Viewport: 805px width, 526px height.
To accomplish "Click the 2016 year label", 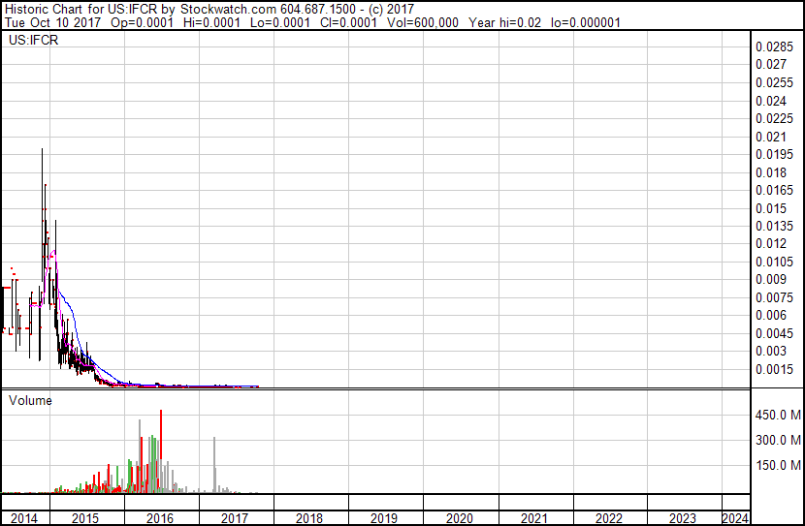I will click(x=160, y=518).
